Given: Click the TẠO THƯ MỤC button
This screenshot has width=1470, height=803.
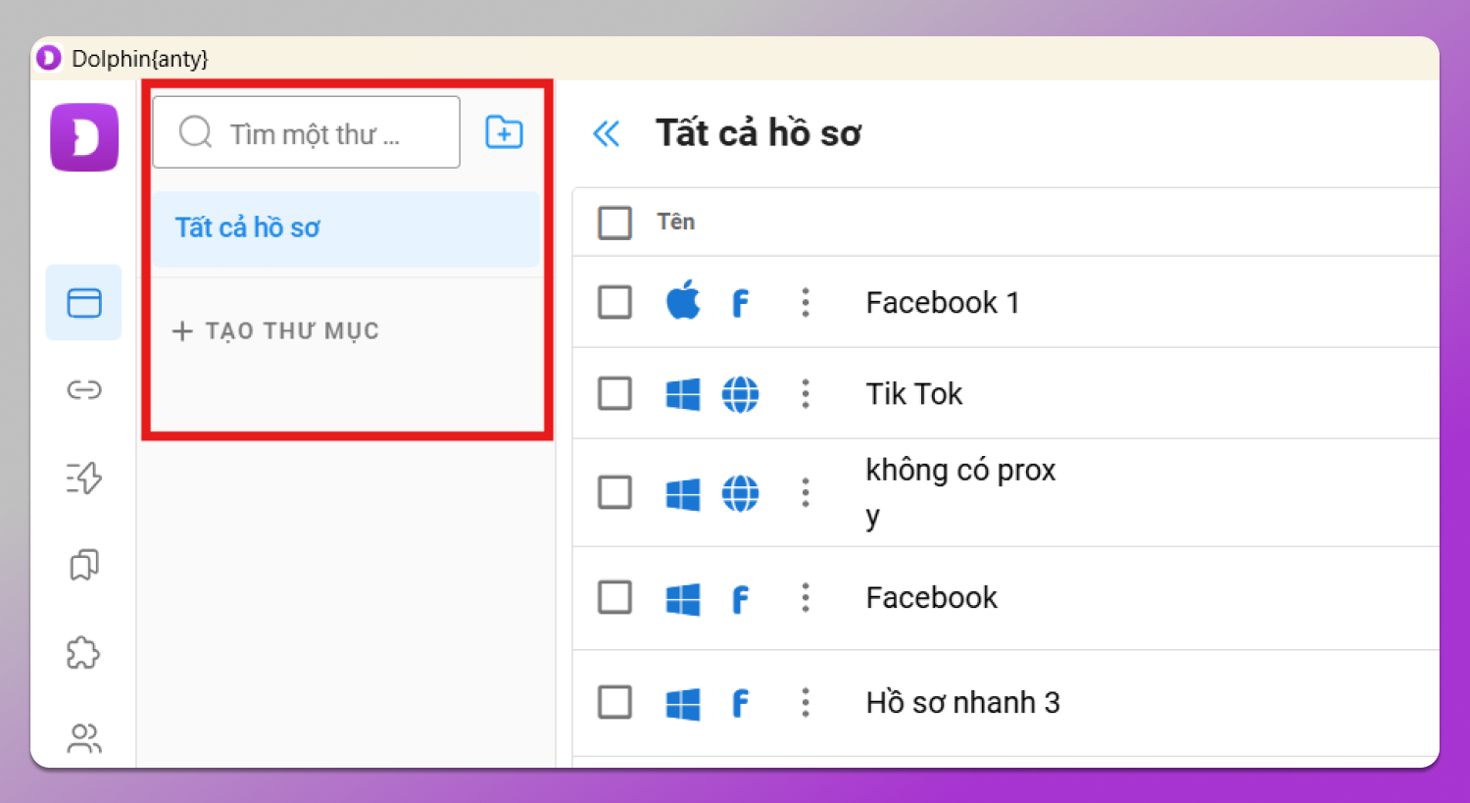Looking at the screenshot, I should 276,331.
